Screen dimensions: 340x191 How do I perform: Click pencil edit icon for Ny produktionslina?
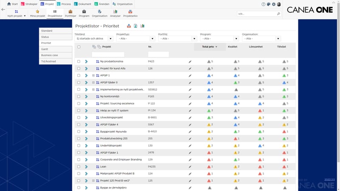190,62
